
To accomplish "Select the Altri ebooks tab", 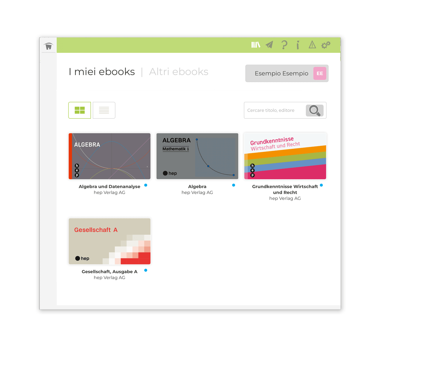I will pyautogui.click(x=179, y=72).
